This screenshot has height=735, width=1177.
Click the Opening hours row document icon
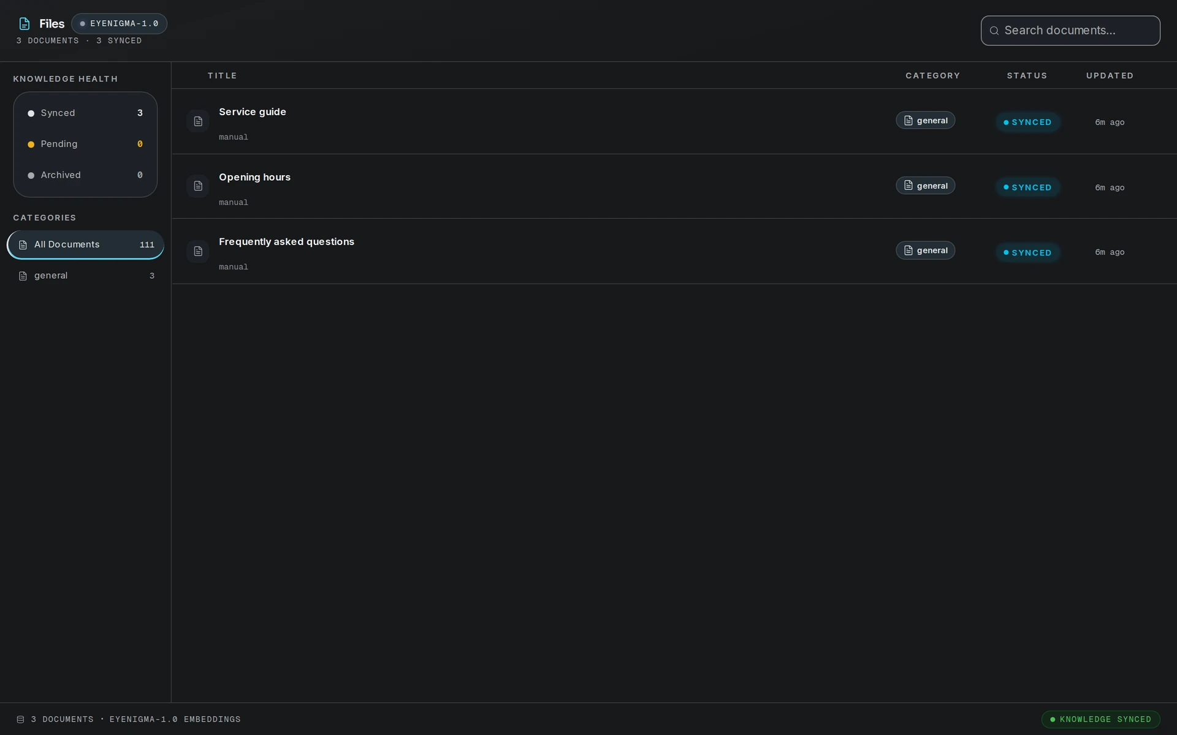pyautogui.click(x=198, y=186)
